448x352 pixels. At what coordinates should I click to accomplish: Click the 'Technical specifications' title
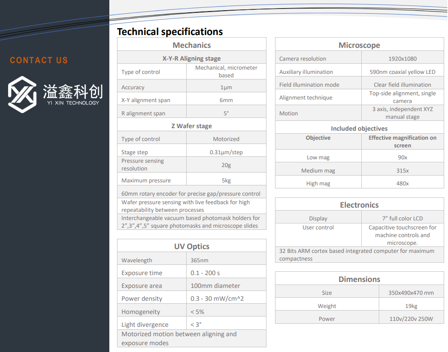170,32
